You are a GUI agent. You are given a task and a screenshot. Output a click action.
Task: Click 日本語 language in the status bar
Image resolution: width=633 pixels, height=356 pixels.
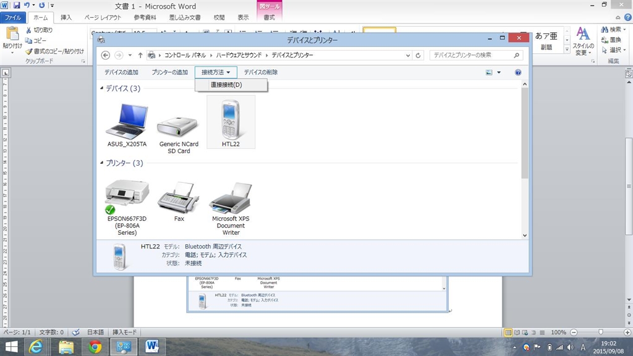pos(95,332)
